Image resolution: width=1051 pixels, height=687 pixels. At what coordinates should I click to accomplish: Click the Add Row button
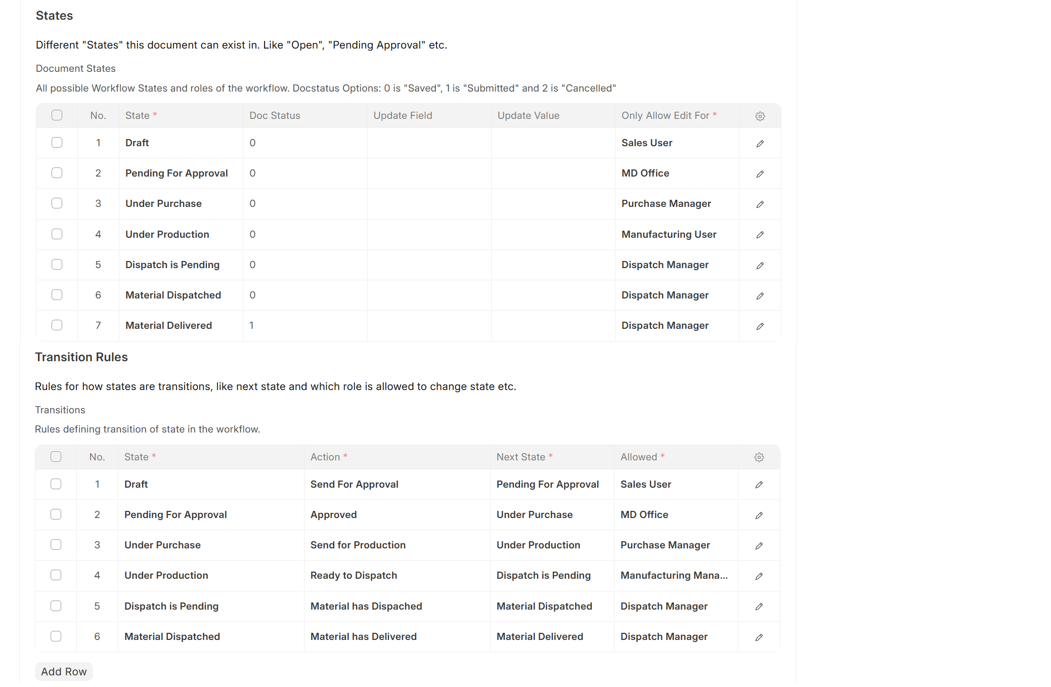[x=64, y=671]
